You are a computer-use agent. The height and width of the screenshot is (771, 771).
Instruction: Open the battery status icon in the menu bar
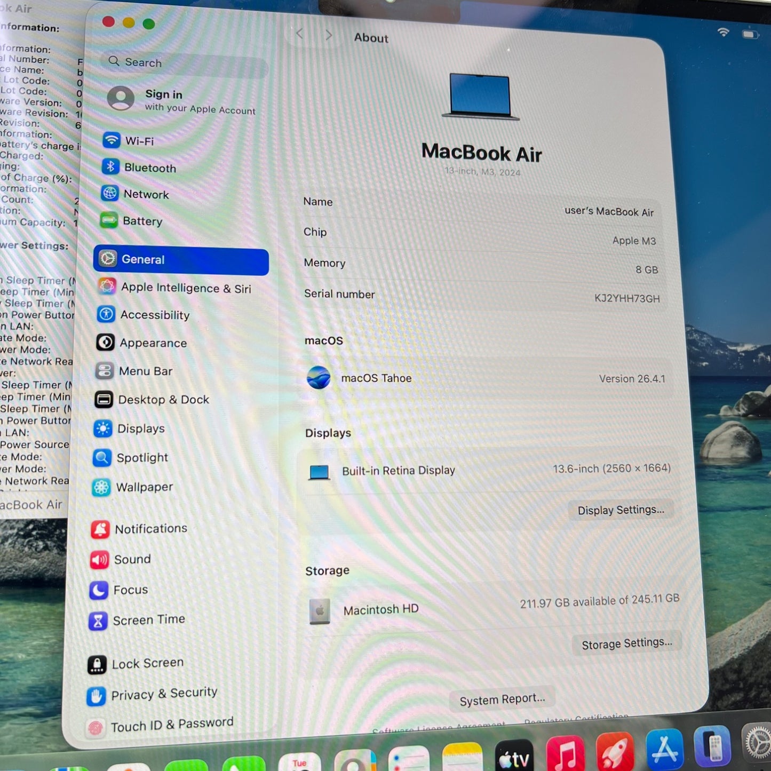[750, 35]
